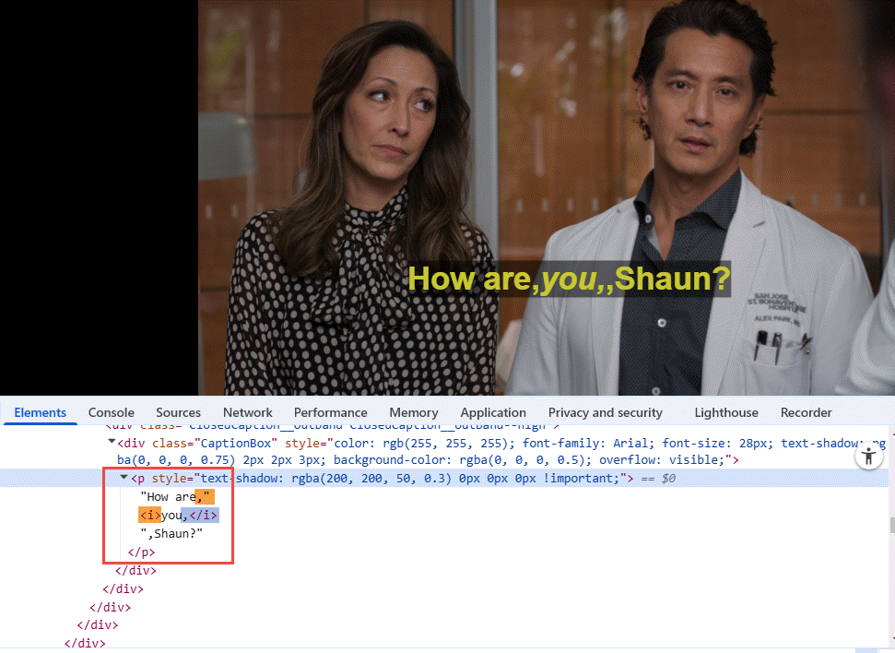The width and height of the screenshot is (895, 653).
Task: Open the Performance tab
Action: coord(331,412)
